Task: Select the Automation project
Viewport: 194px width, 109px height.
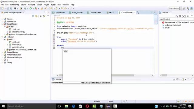Action: pyautogui.click(x=11, y=21)
